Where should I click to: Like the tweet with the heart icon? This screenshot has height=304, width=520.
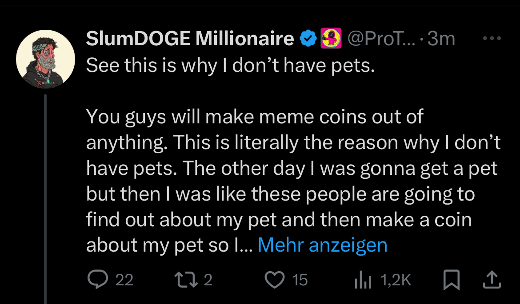pyautogui.click(x=275, y=280)
